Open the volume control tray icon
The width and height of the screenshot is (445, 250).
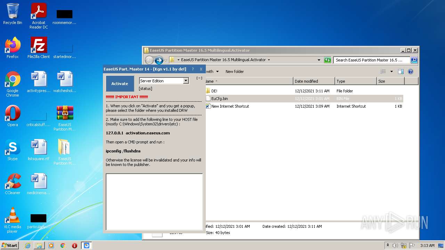click(x=395, y=245)
